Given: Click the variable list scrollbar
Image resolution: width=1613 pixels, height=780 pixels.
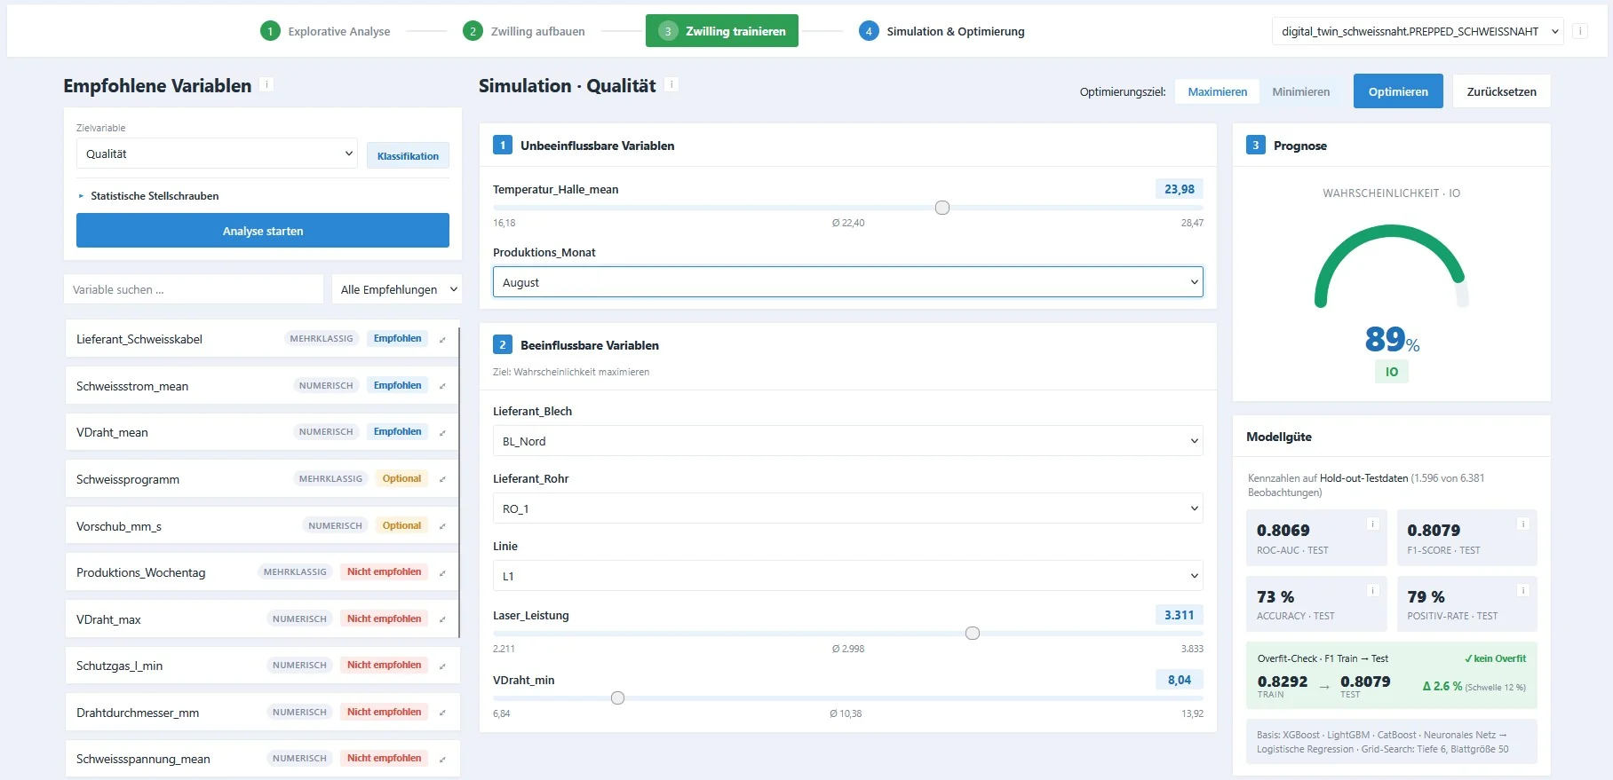Looking at the screenshot, I should 459,483.
